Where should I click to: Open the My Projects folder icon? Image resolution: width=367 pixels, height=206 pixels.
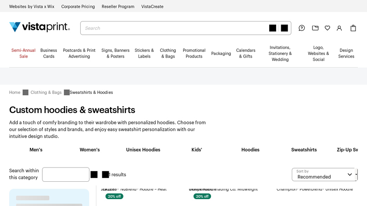point(315,28)
